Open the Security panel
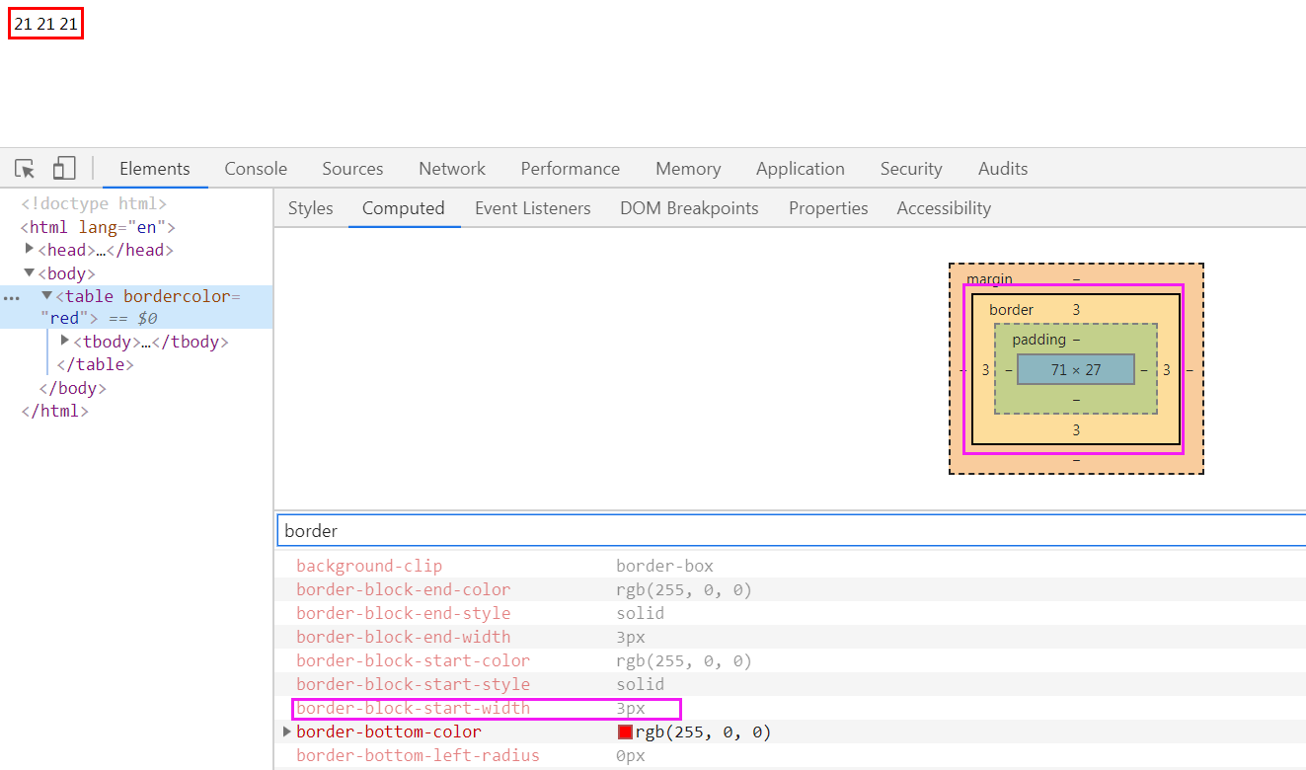The height and width of the screenshot is (770, 1306). [x=911, y=169]
